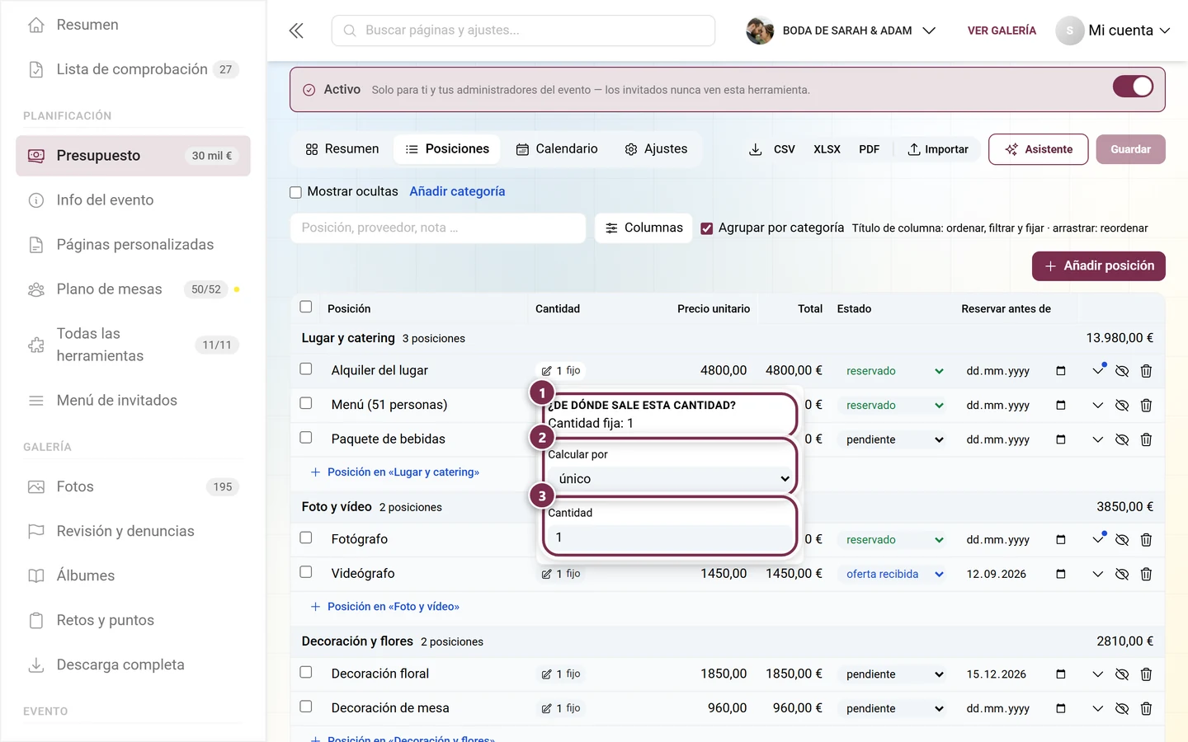Screen dimensions: 1188x742
Task: Open status dropdown for Videógrafo
Action: click(894, 574)
